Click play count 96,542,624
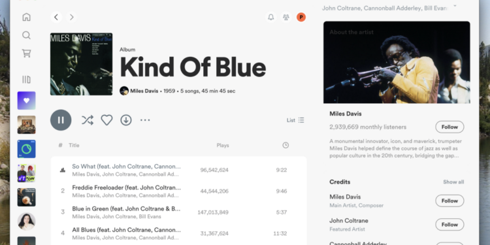This screenshot has height=245, width=490. (x=214, y=170)
